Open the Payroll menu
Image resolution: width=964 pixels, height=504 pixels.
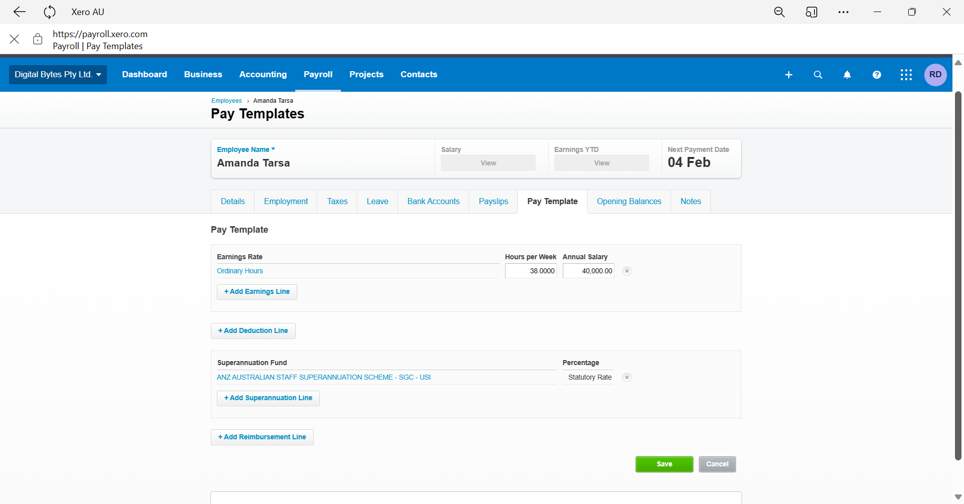coord(318,75)
